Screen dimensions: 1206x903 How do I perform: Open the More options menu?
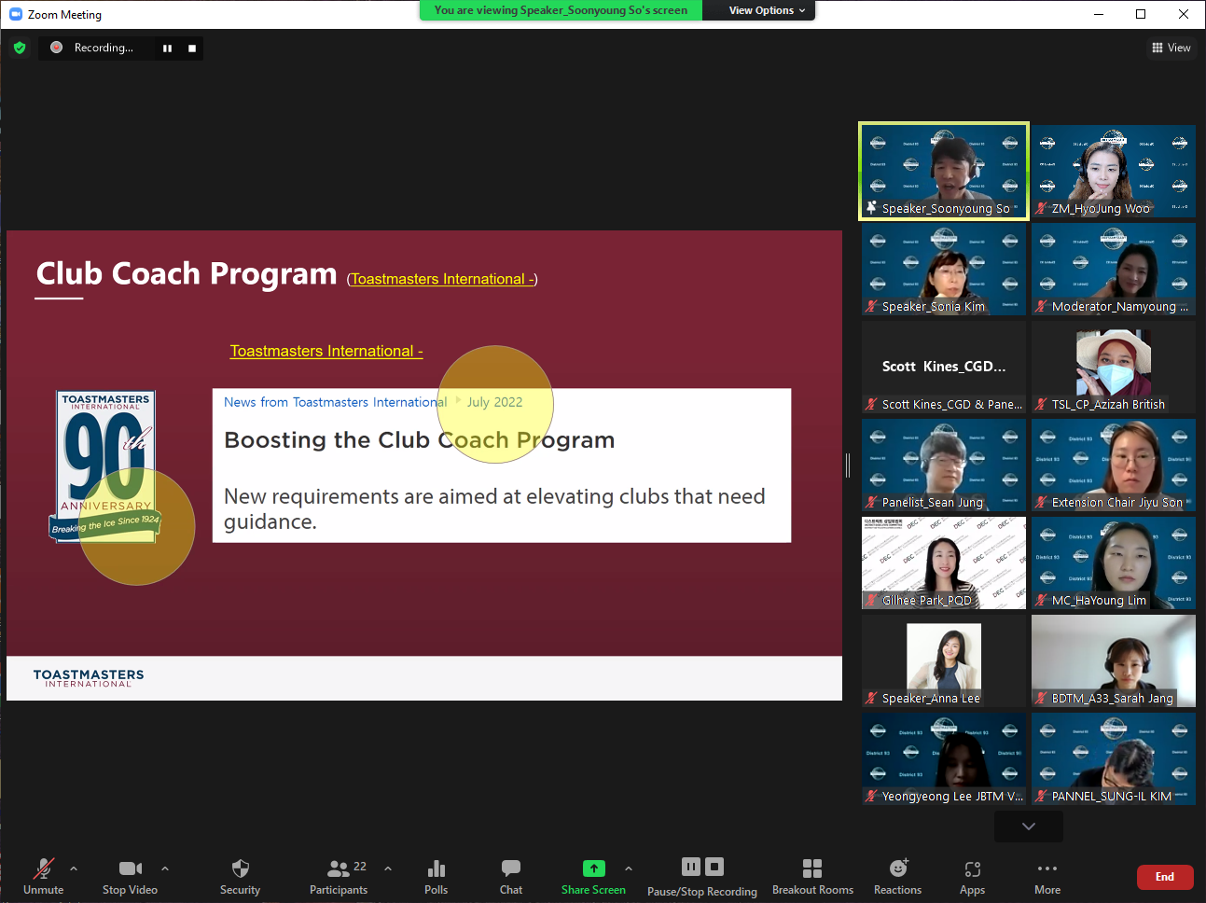click(x=1047, y=876)
